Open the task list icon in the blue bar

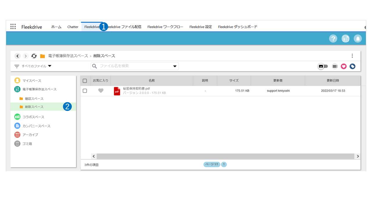[x=346, y=39]
